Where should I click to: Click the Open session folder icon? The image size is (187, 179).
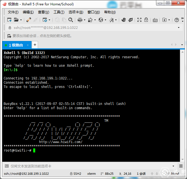(x=16, y=20)
